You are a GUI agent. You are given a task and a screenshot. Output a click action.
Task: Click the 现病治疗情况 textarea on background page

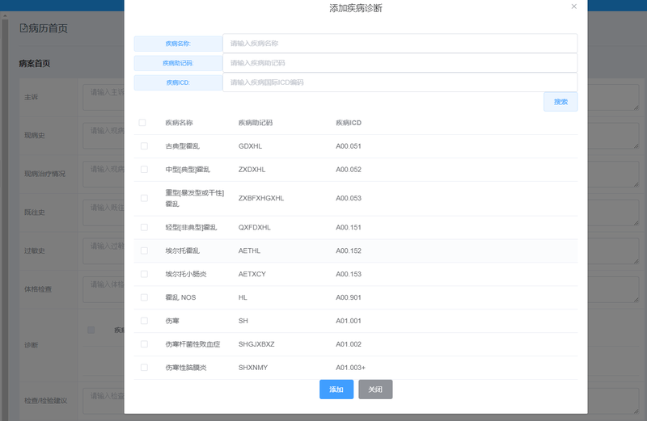pyautogui.click(x=361, y=174)
